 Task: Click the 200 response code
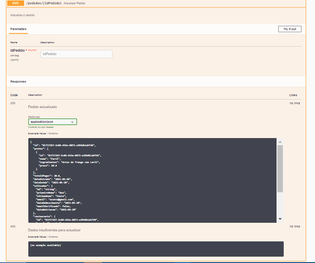pyautogui.click(x=13, y=103)
